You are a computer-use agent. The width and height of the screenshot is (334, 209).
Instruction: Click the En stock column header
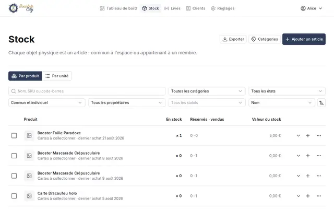pos(174,120)
